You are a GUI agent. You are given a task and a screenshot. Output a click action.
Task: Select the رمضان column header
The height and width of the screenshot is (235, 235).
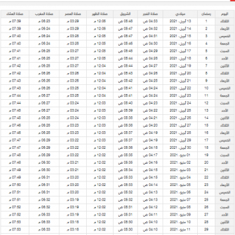(x=206, y=14)
